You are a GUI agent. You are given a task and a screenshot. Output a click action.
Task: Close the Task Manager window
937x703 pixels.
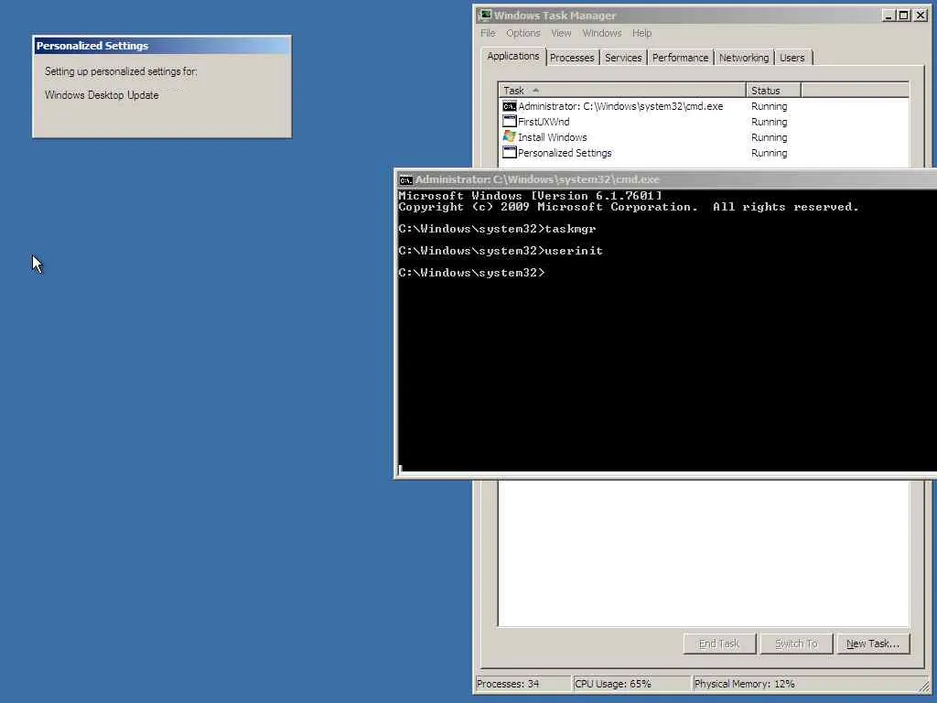921,16
